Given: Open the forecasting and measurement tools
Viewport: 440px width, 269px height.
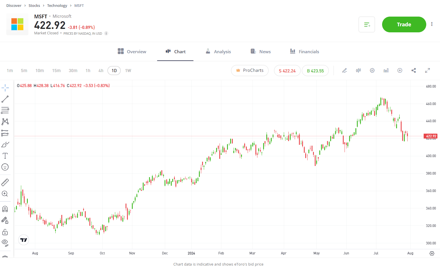Looking at the screenshot, I should [5, 133].
